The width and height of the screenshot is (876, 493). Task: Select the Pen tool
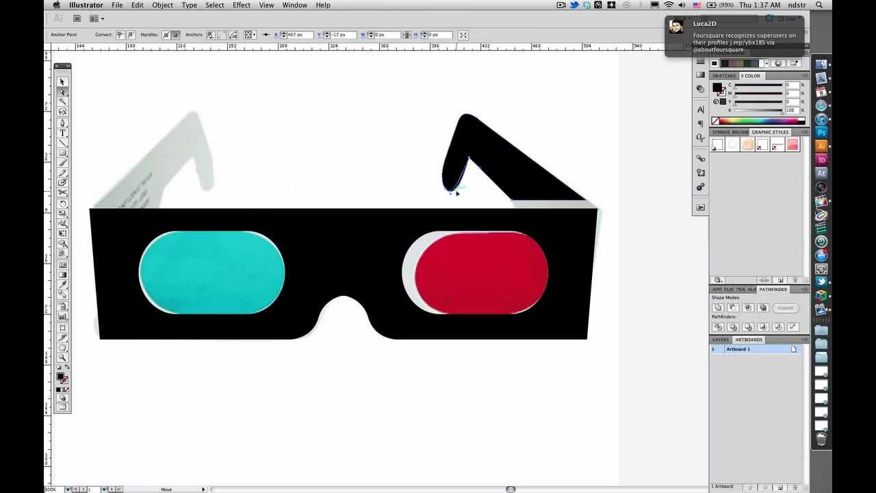click(x=62, y=123)
